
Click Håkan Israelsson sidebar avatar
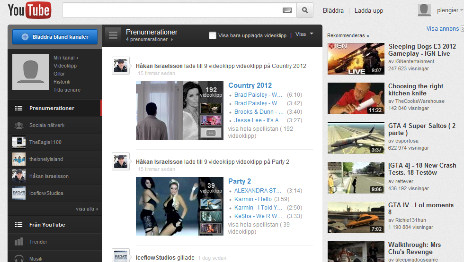point(19,176)
